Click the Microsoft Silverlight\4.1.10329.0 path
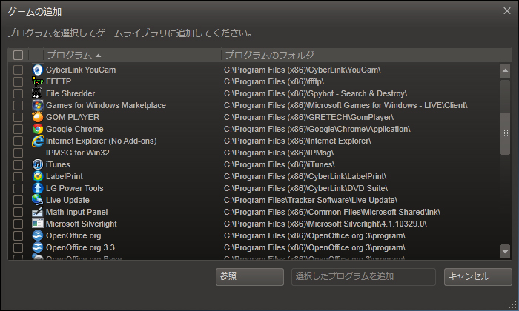 tap(325, 224)
